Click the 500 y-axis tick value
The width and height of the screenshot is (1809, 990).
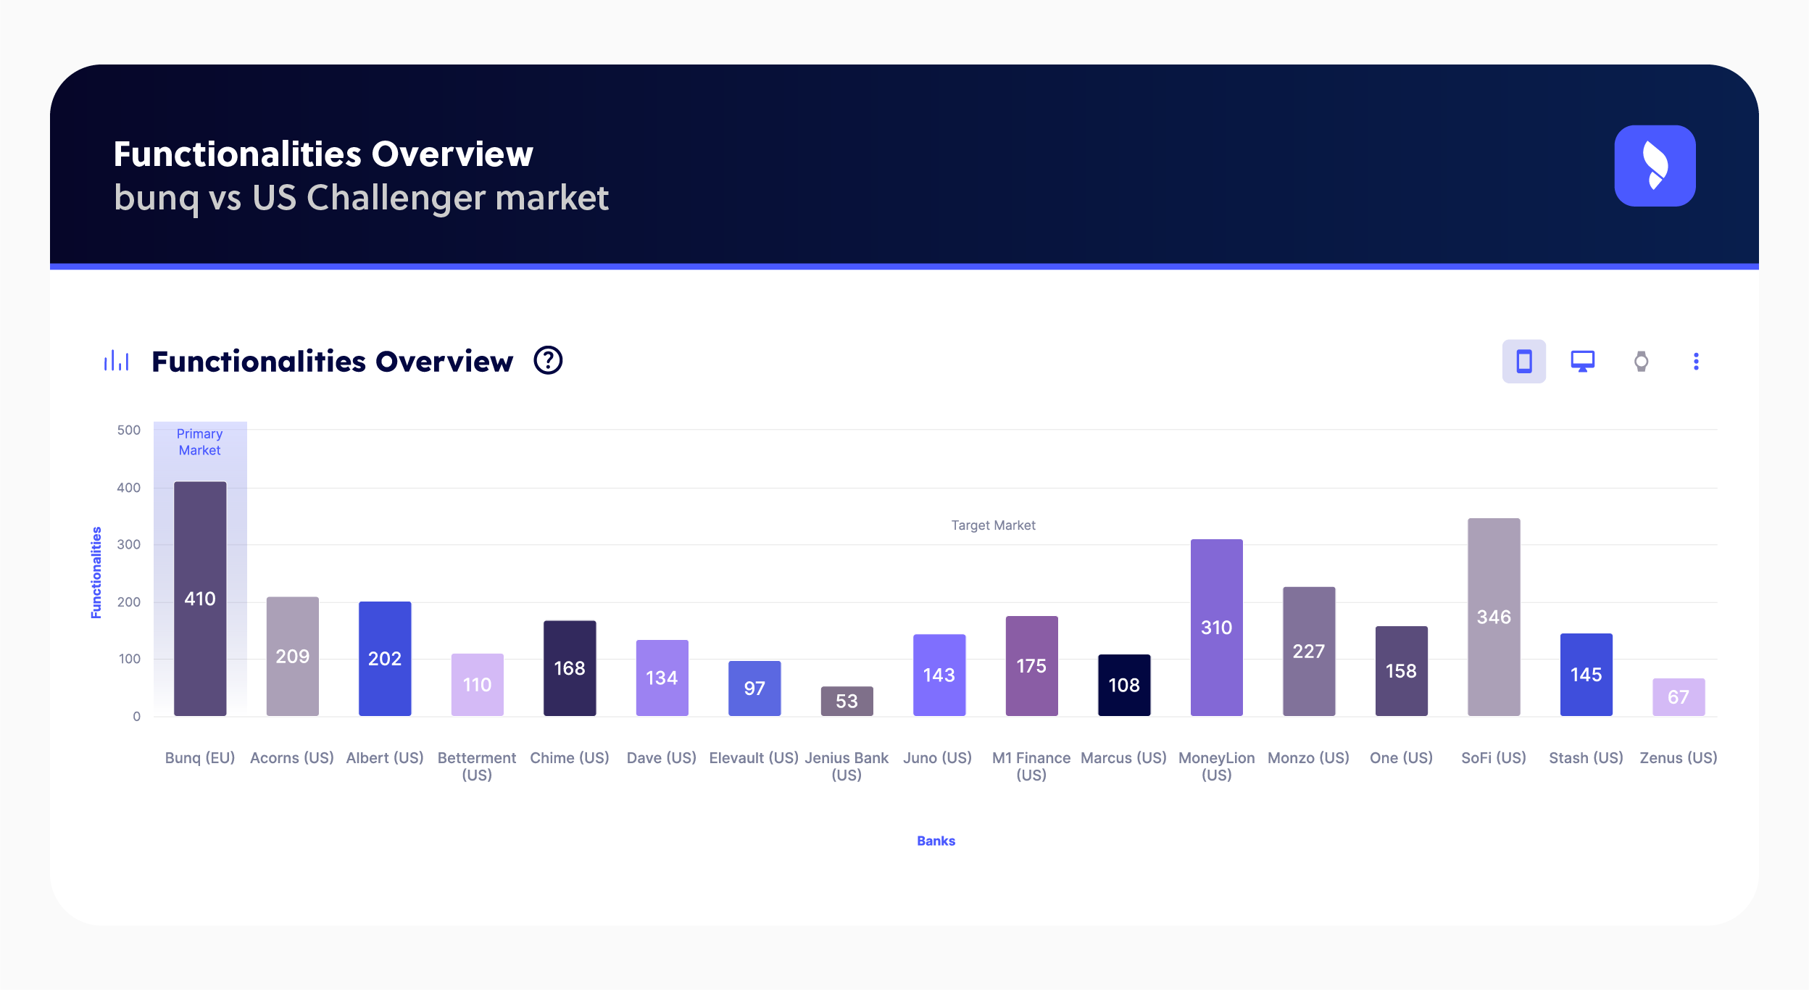pos(128,430)
